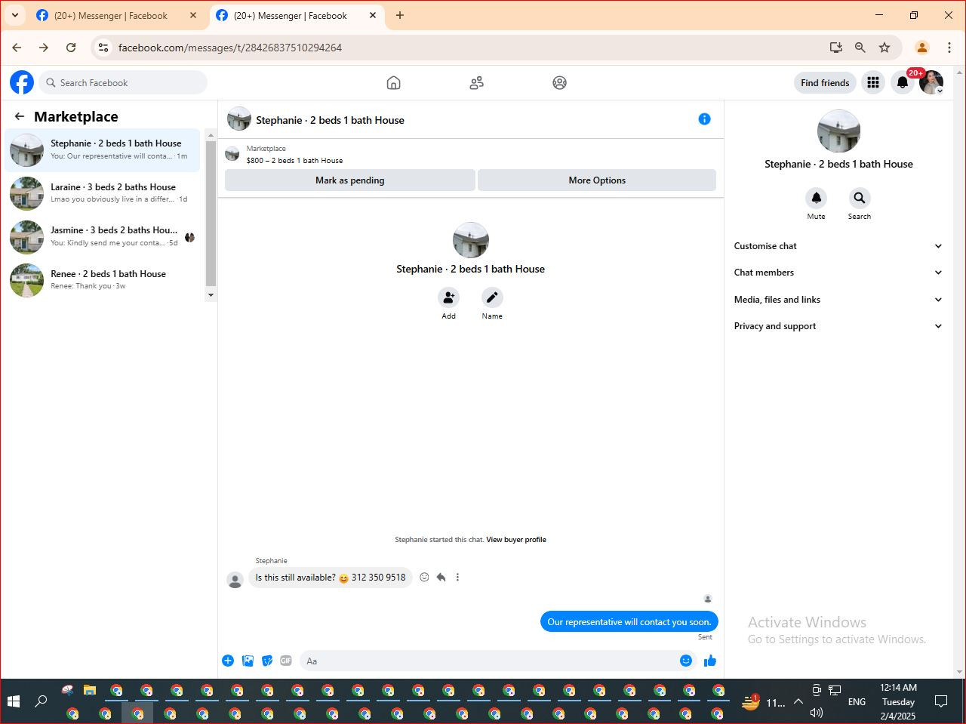Click the ENG language indicator
This screenshot has width=966, height=724.
point(857,702)
